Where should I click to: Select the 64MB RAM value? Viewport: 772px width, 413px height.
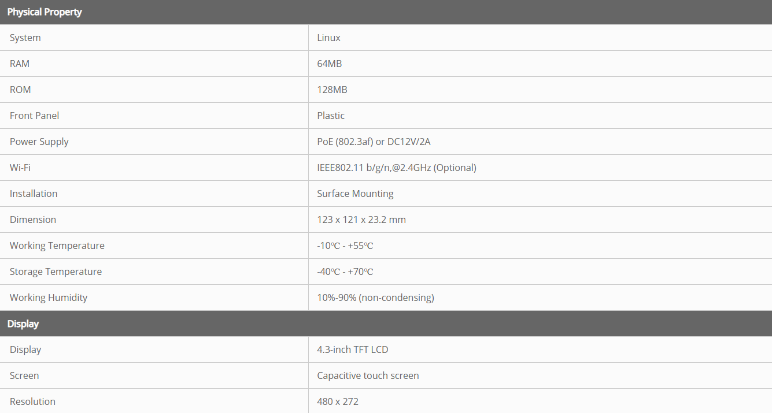click(329, 64)
